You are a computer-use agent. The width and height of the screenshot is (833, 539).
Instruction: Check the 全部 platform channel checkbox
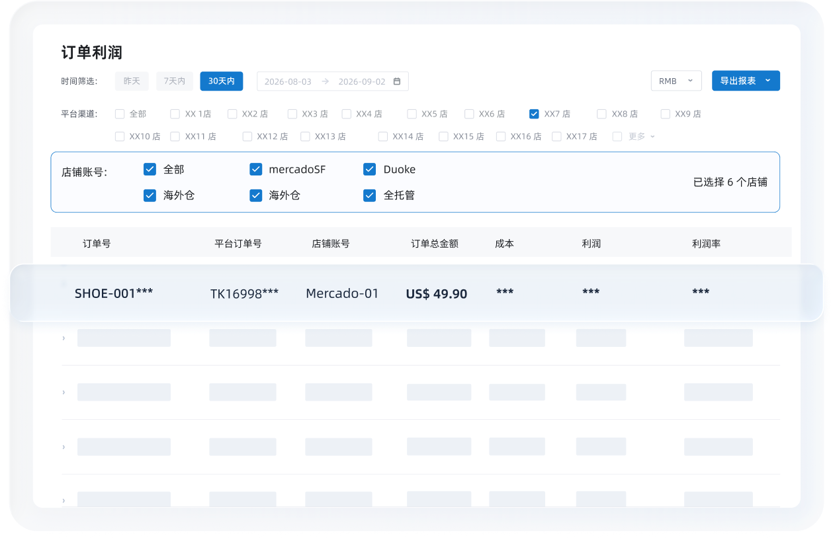coord(120,114)
